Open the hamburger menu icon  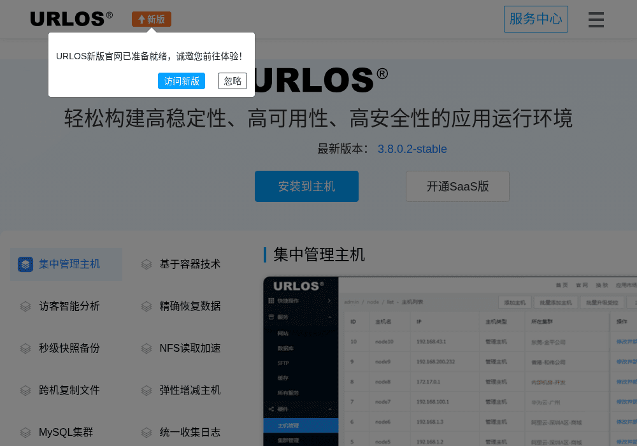point(596,20)
